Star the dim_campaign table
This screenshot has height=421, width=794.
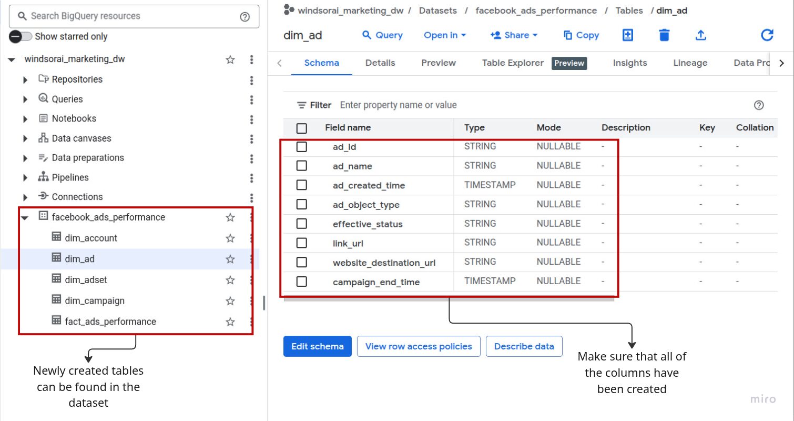(230, 301)
